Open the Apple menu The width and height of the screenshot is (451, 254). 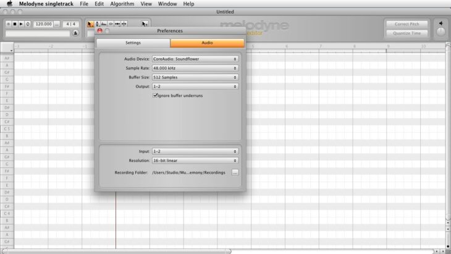click(9, 4)
